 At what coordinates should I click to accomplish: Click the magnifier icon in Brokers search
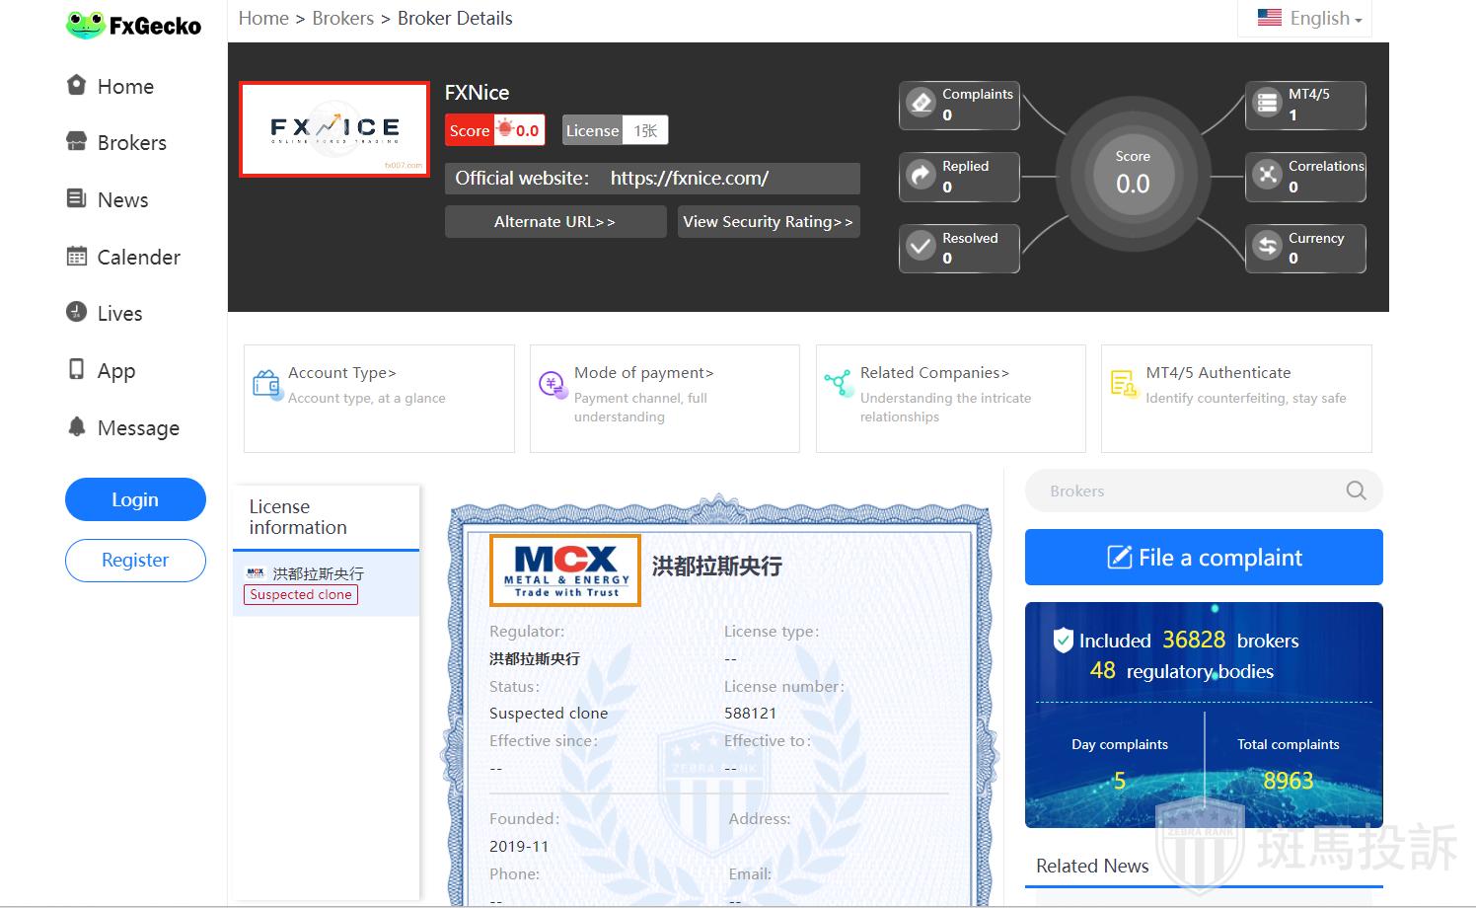point(1356,491)
